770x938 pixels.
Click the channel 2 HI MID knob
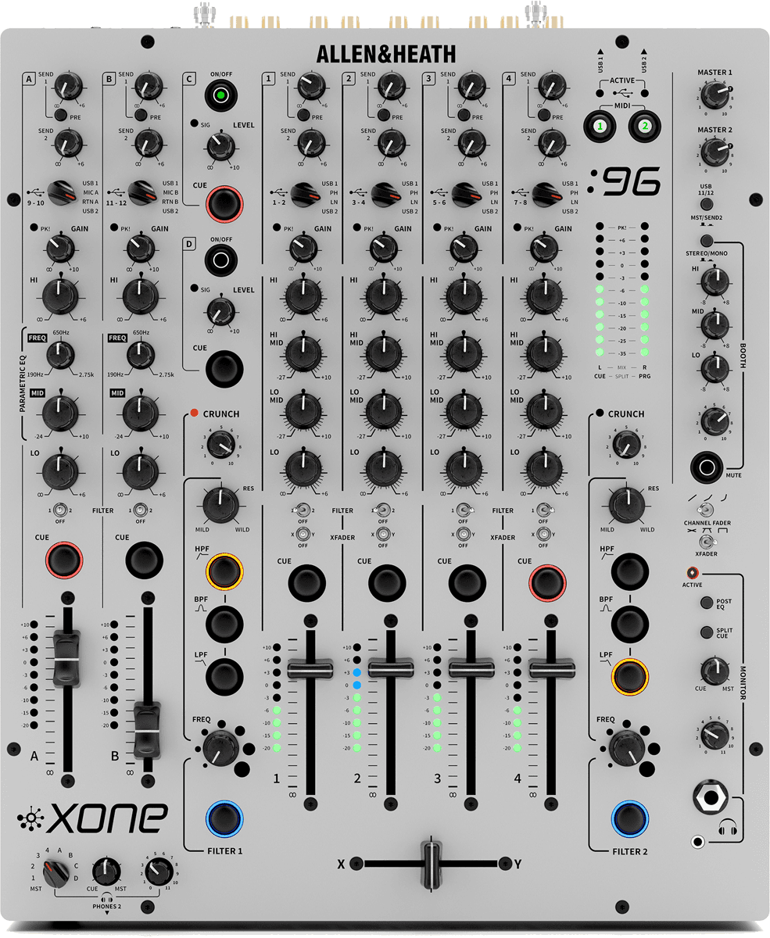pos(382,354)
